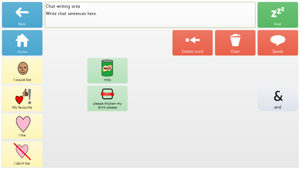The image size is (300, 169).
Task: Click the Delete word backspace icon
Action: click(x=192, y=40)
